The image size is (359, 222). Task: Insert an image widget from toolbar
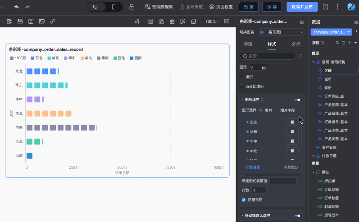click(x=42, y=22)
